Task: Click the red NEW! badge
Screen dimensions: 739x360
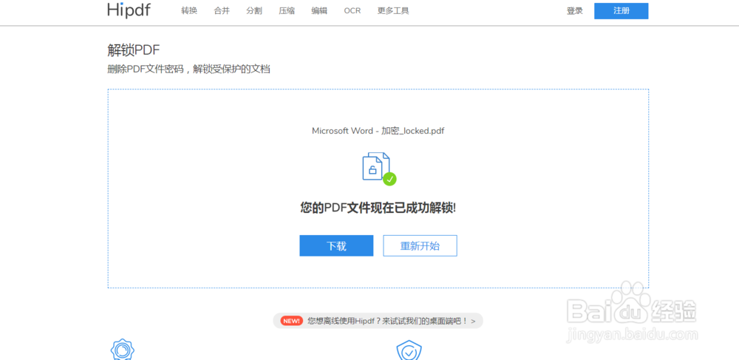Action: 291,321
